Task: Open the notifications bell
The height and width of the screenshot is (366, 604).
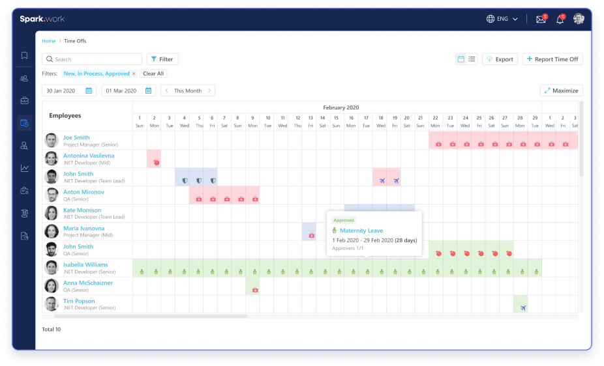Action: [x=560, y=19]
